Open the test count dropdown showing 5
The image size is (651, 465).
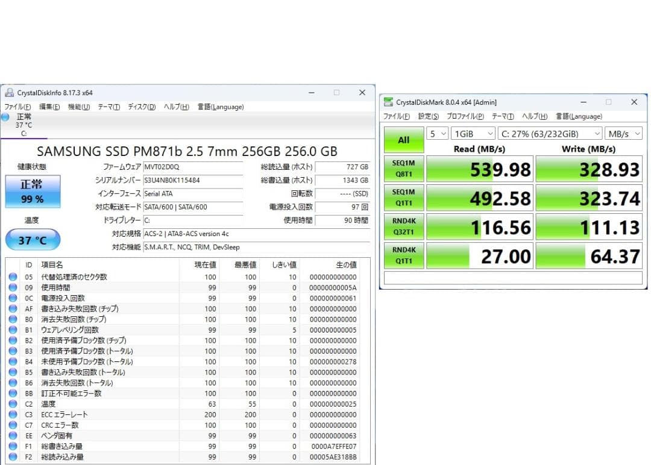pos(437,133)
